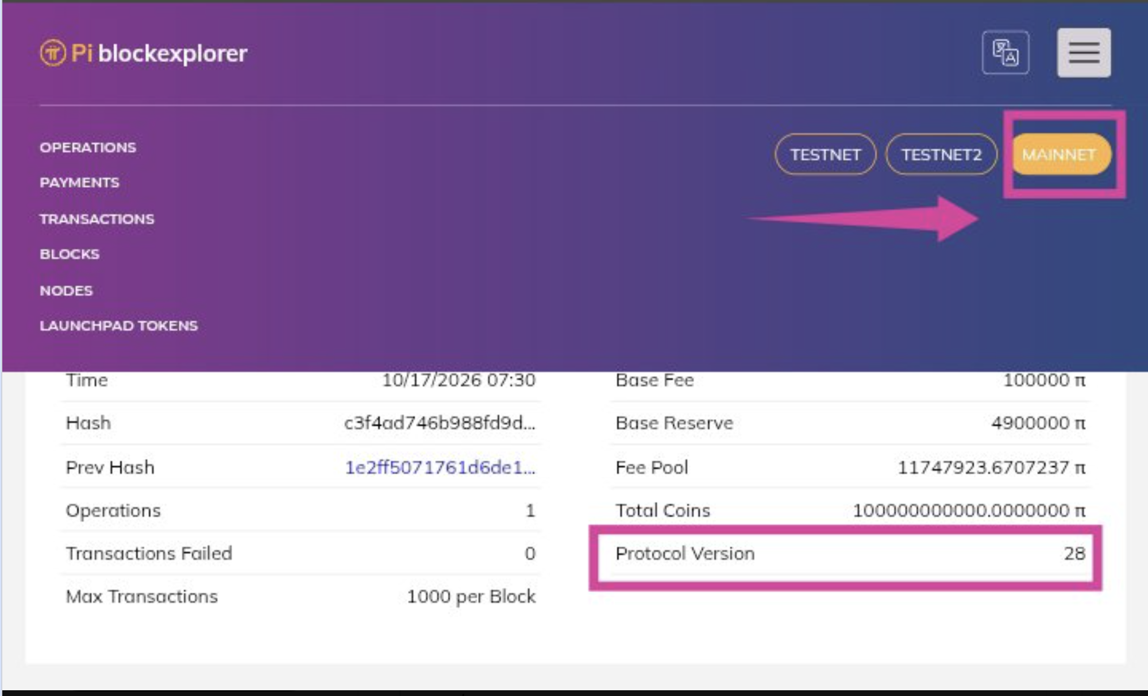Select the 1000 per Block value
Viewport: 1148px width, 696px height.
(x=471, y=597)
